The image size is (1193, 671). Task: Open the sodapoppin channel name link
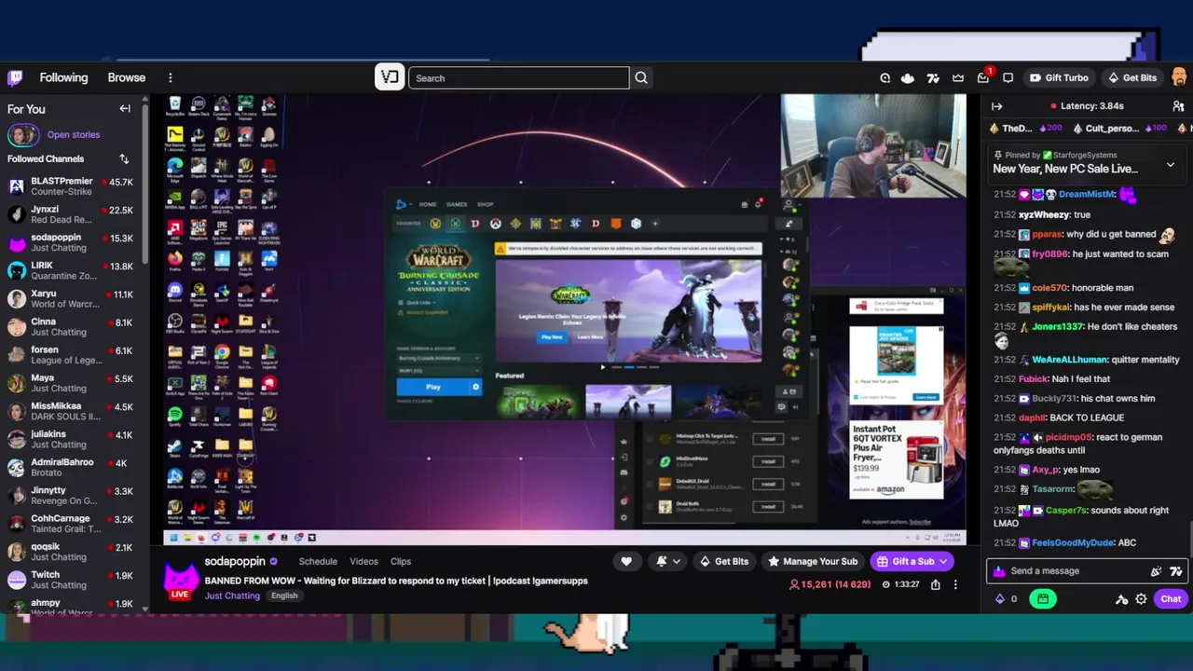[x=235, y=561]
